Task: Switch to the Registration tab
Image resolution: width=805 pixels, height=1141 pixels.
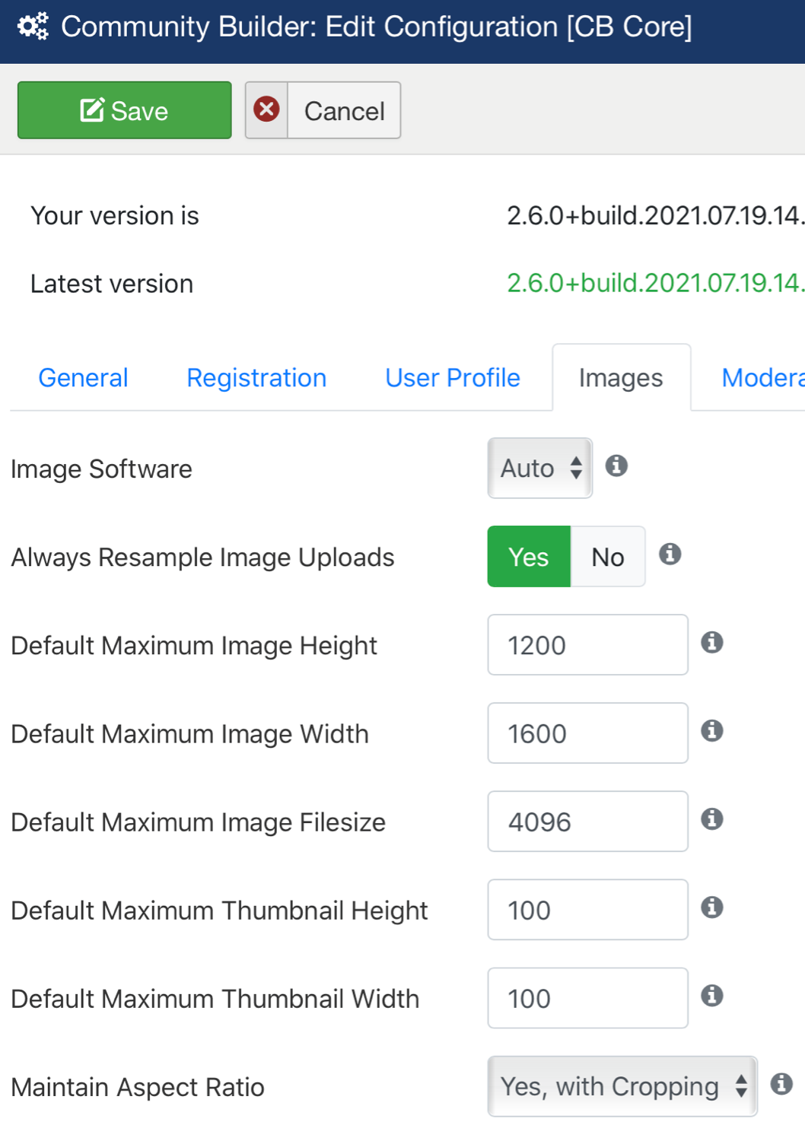Action: point(256,377)
